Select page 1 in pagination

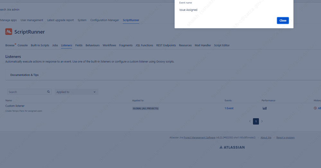tap(256, 121)
